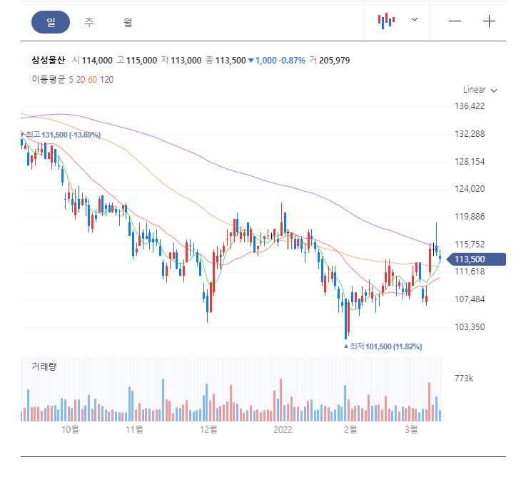Screen dimensions: 516x494
Task: Click the opening price 114,000
Action: [97, 61]
